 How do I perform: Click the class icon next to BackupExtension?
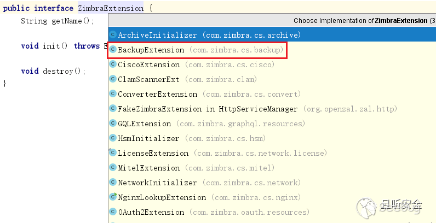tap(113, 50)
